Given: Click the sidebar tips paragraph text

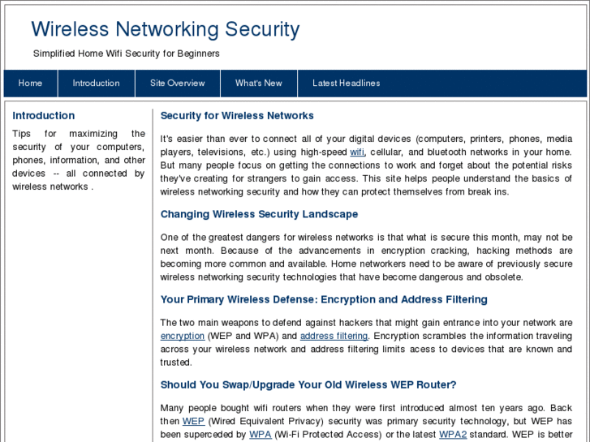Looking at the screenshot, I should point(79,160).
